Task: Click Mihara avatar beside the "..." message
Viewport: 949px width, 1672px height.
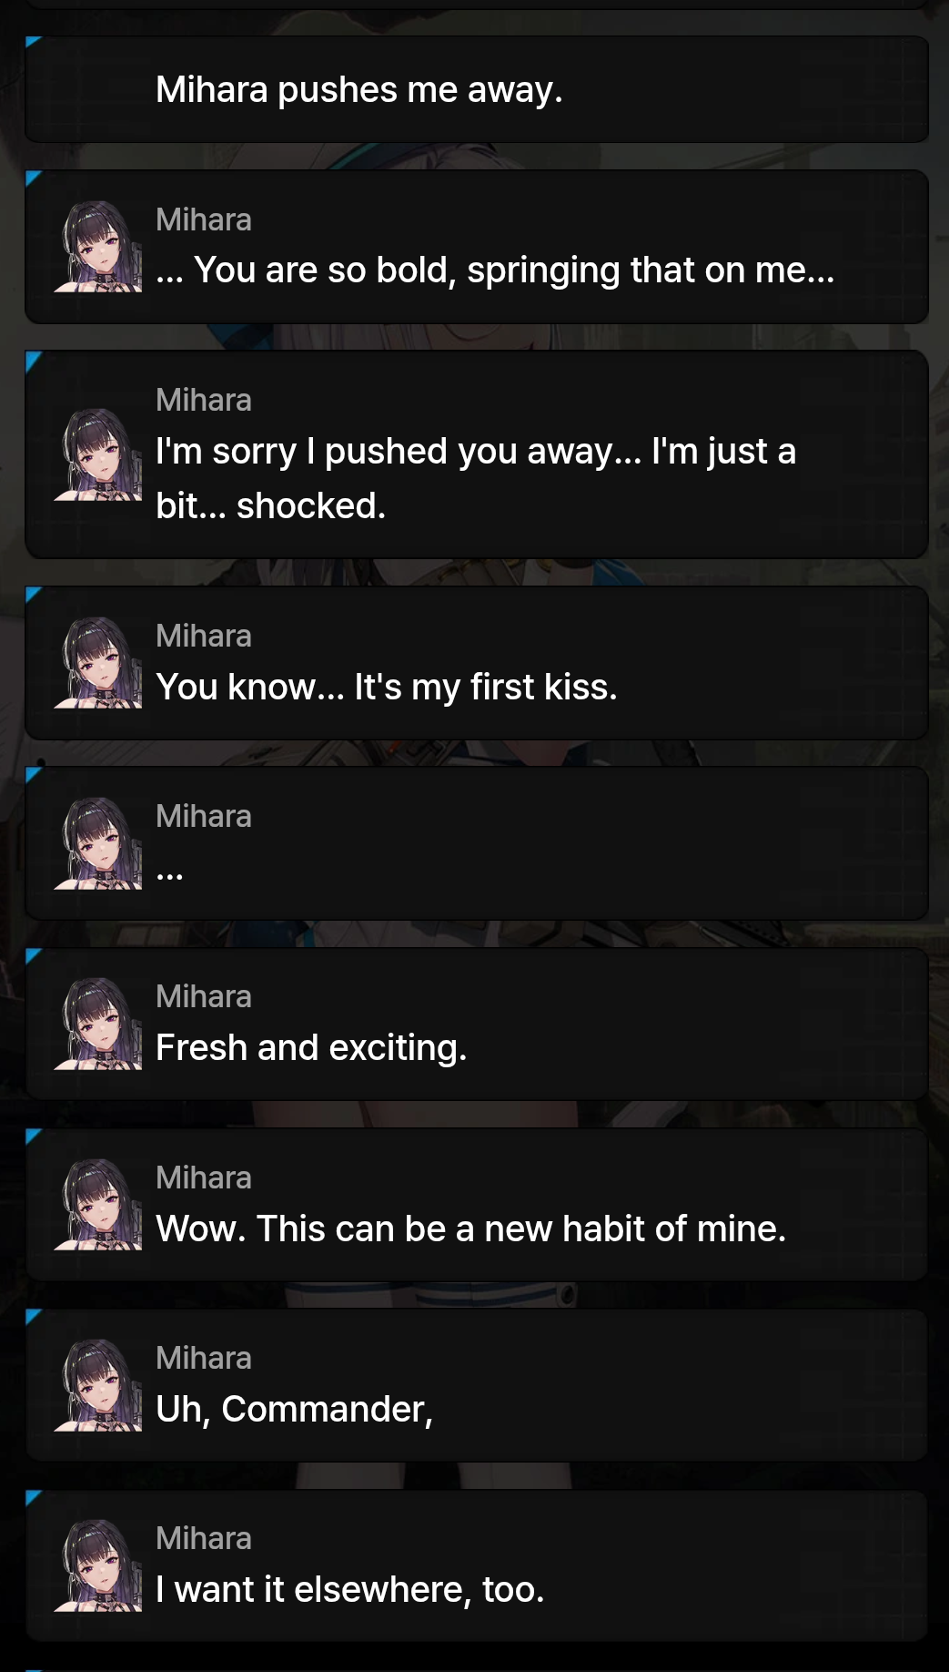Action: point(98,843)
